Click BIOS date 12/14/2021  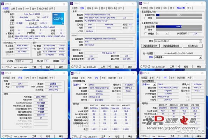tap(109, 45)
